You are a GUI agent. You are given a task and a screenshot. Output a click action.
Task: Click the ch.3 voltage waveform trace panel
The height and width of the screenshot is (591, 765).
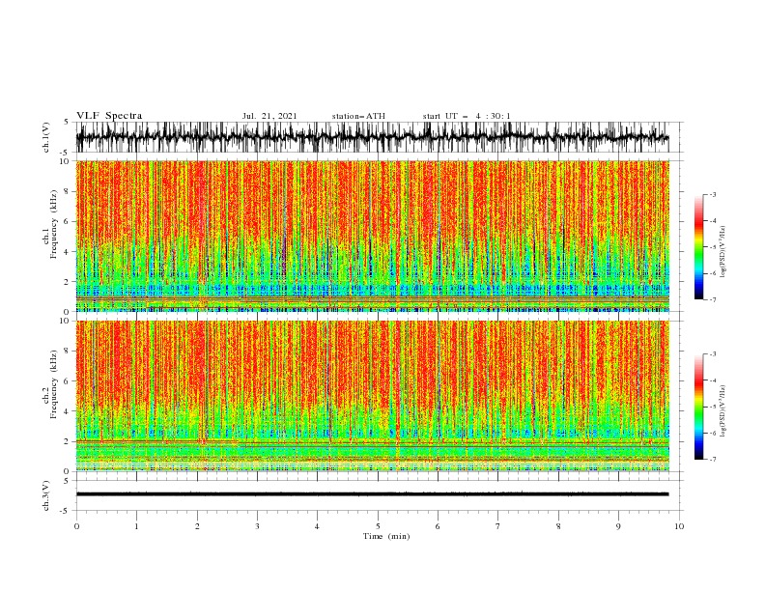(x=380, y=495)
